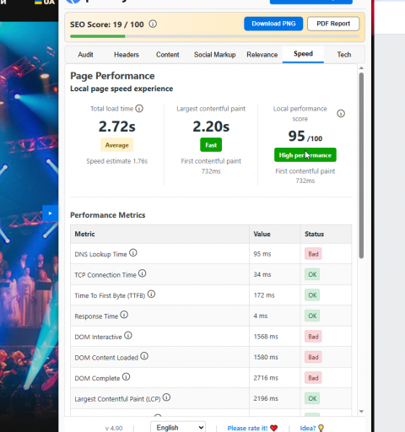Image resolution: width=405 pixels, height=432 pixels.
Task: Click Time To First Byte info icon
Action: point(151,294)
